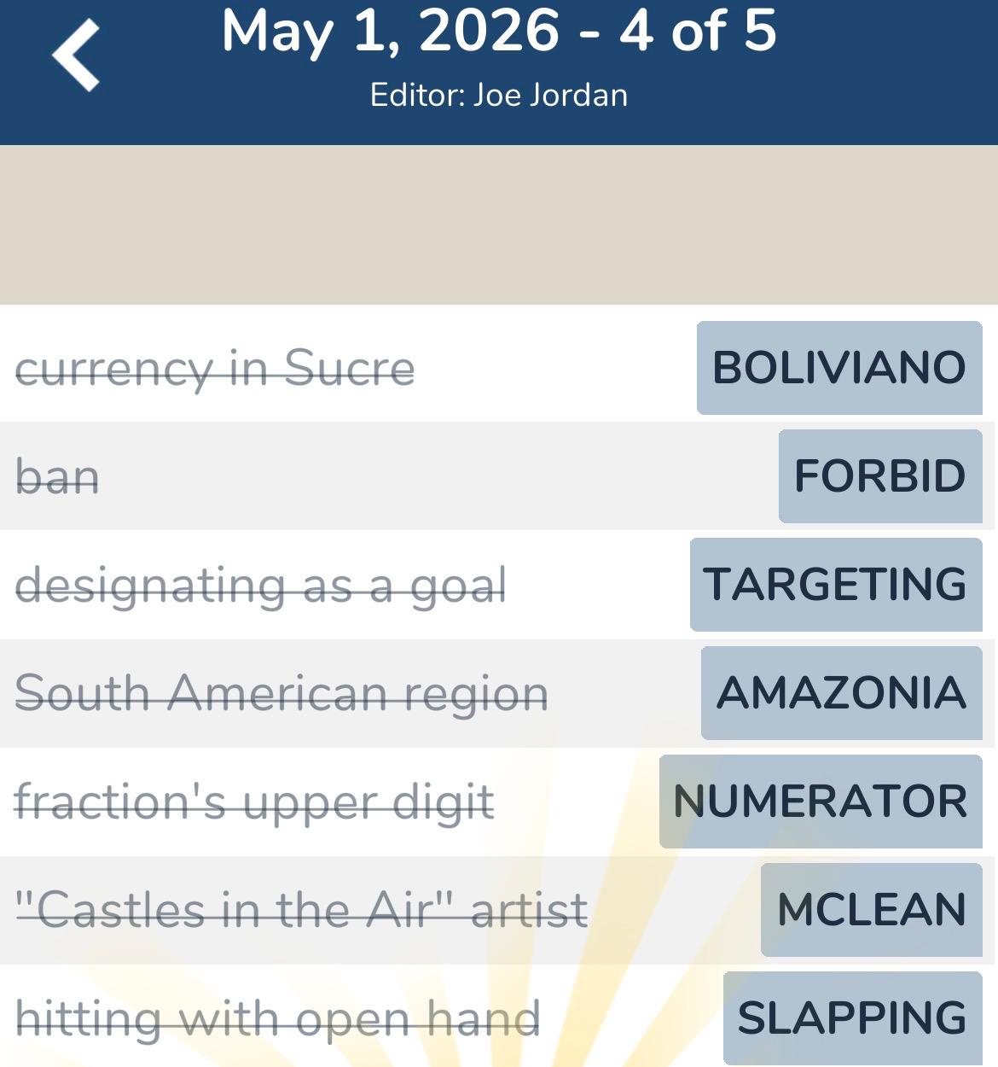Select the "designating as a goal" clue
998x1067 pixels.
coord(260,586)
